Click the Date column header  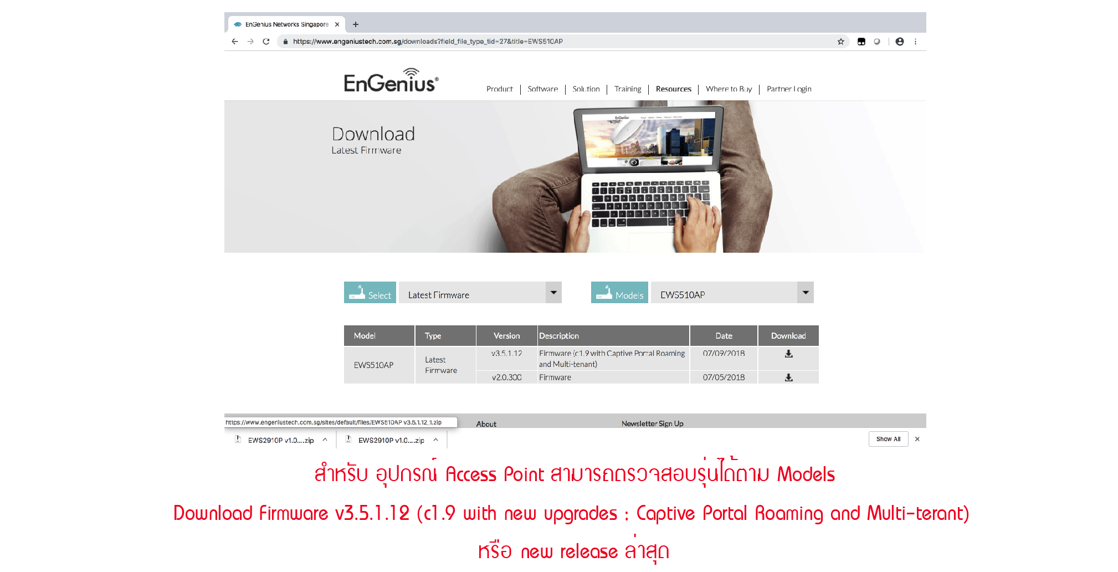click(724, 336)
